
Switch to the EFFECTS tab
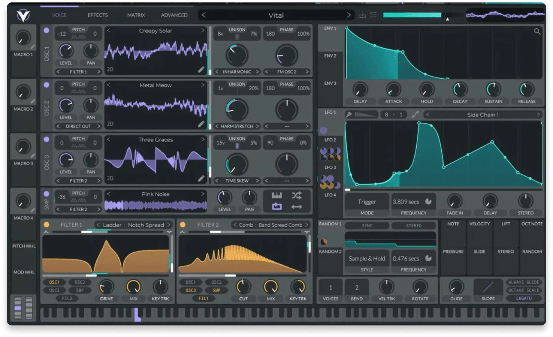click(97, 15)
